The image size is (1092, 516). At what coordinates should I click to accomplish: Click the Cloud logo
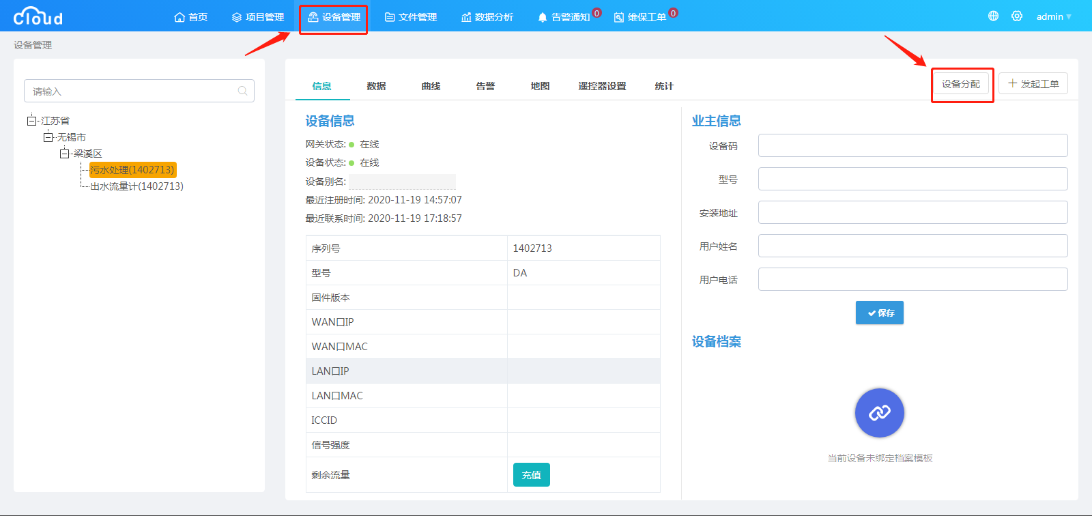[x=38, y=16]
